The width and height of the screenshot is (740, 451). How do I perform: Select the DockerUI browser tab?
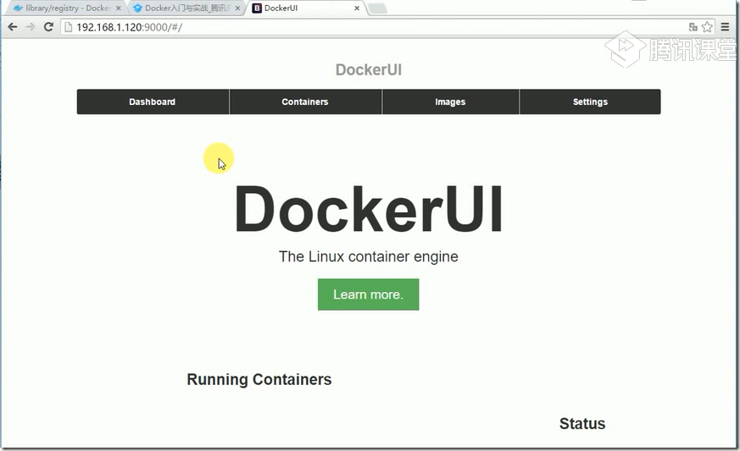pyautogui.click(x=306, y=8)
